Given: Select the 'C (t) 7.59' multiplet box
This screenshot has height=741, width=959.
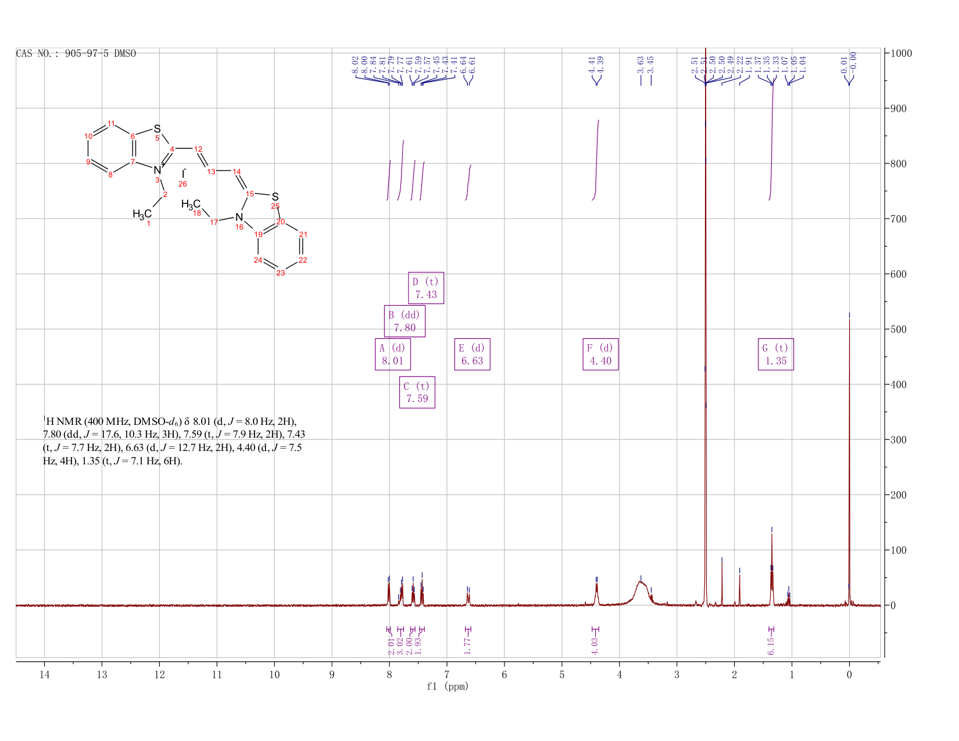Looking at the screenshot, I should [x=417, y=392].
